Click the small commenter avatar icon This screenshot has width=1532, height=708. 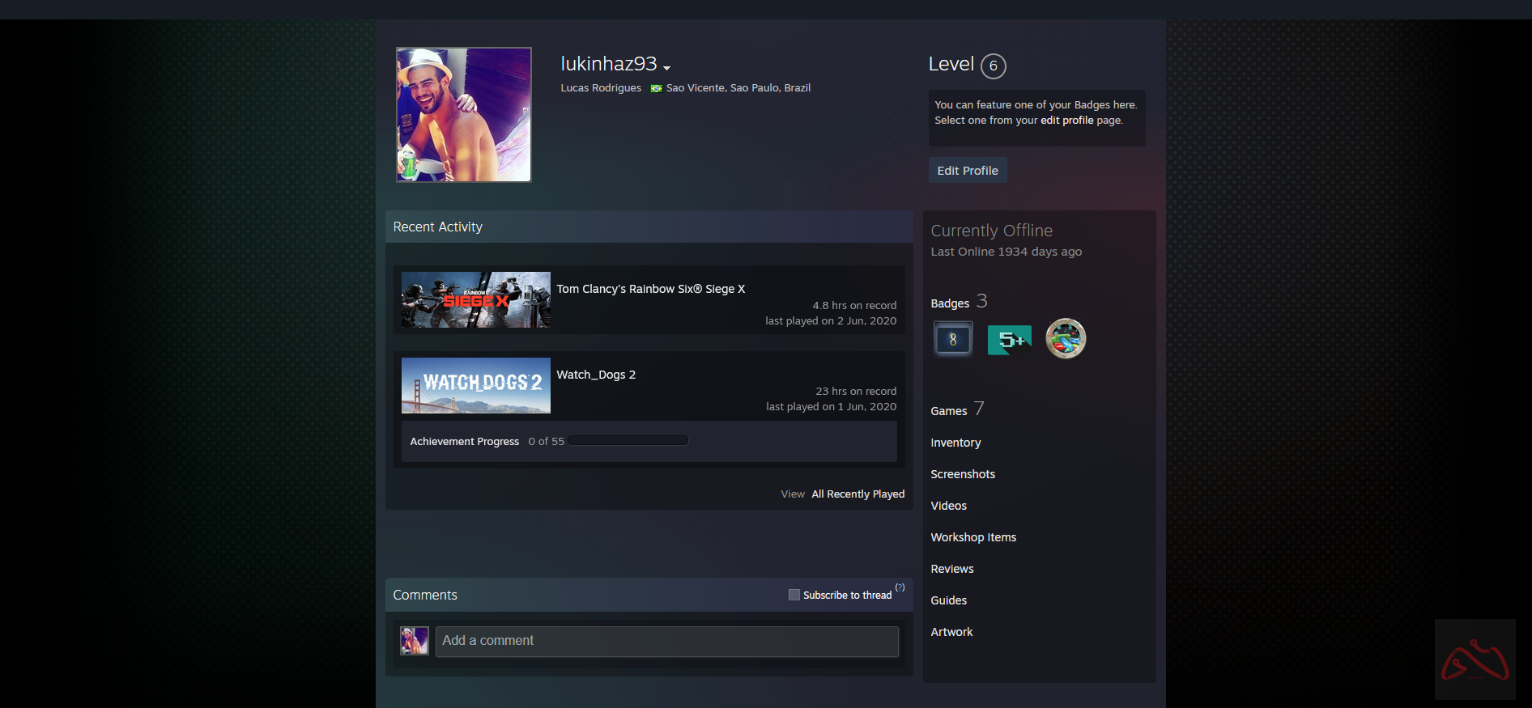(415, 641)
